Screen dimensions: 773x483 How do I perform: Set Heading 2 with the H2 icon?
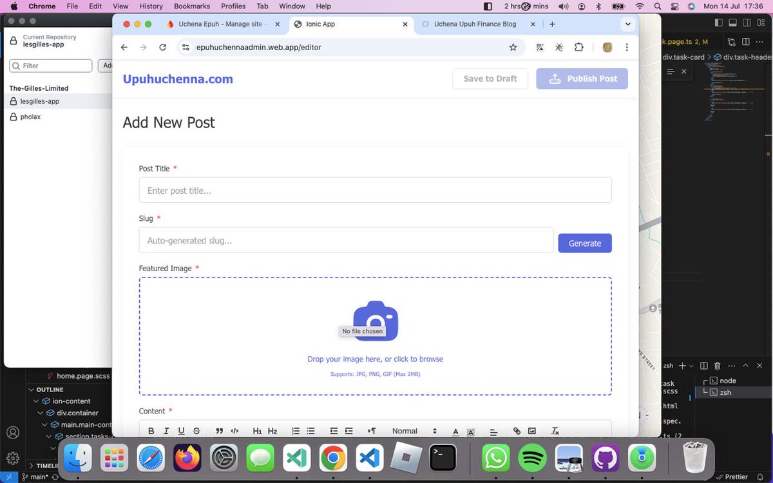pos(272,431)
